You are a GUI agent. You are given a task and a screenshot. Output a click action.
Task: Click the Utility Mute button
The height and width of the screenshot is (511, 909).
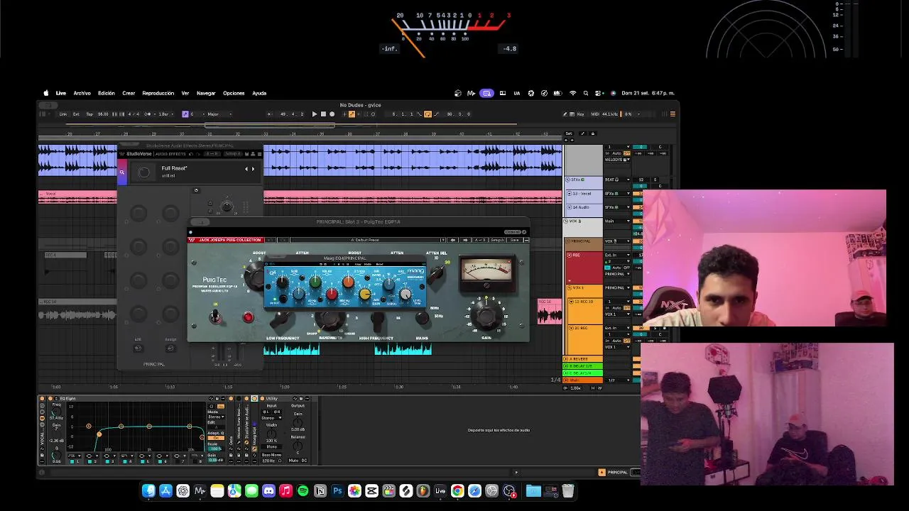pos(293,461)
